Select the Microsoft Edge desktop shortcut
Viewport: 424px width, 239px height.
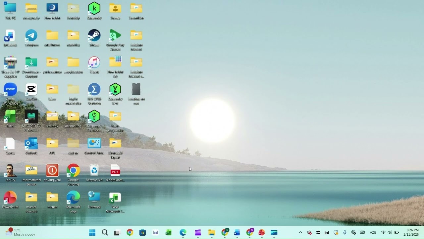coord(73,202)
